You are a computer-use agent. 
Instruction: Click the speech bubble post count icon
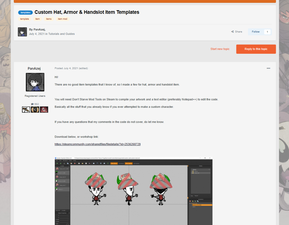32,104
